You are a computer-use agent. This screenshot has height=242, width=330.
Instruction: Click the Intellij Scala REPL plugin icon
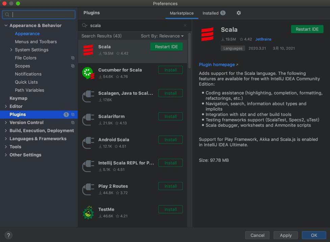pyautogui.click(x=88, y=166)
